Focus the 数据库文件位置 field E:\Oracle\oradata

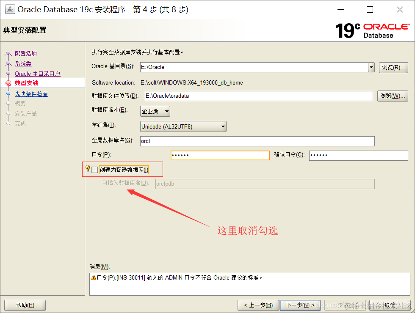(259, 96)
